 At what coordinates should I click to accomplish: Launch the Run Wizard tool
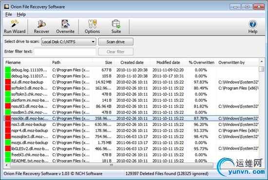click(x=15, y=27)
